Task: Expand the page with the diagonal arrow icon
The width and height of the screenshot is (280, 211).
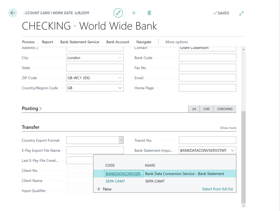Action: (x=241, y=13)
